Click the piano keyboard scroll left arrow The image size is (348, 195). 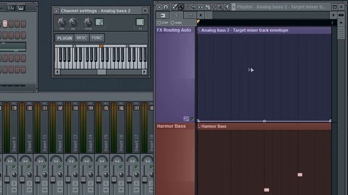coord(58,72)
